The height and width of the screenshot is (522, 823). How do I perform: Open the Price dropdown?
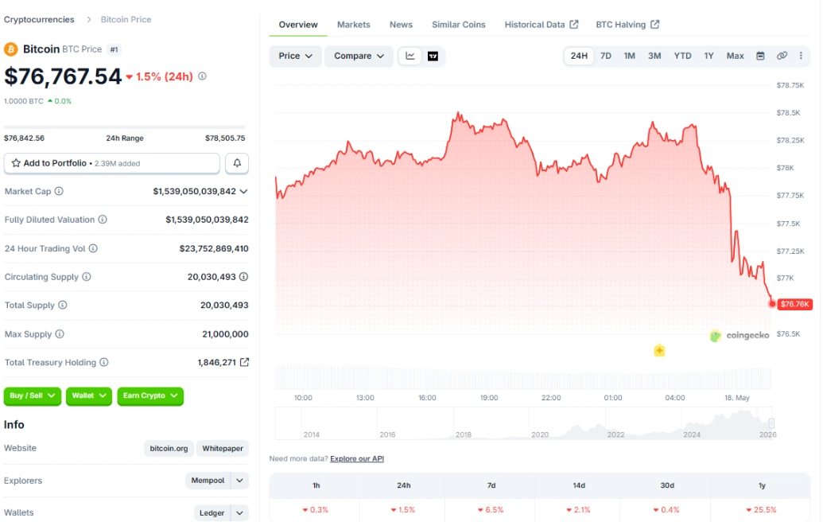296,56
